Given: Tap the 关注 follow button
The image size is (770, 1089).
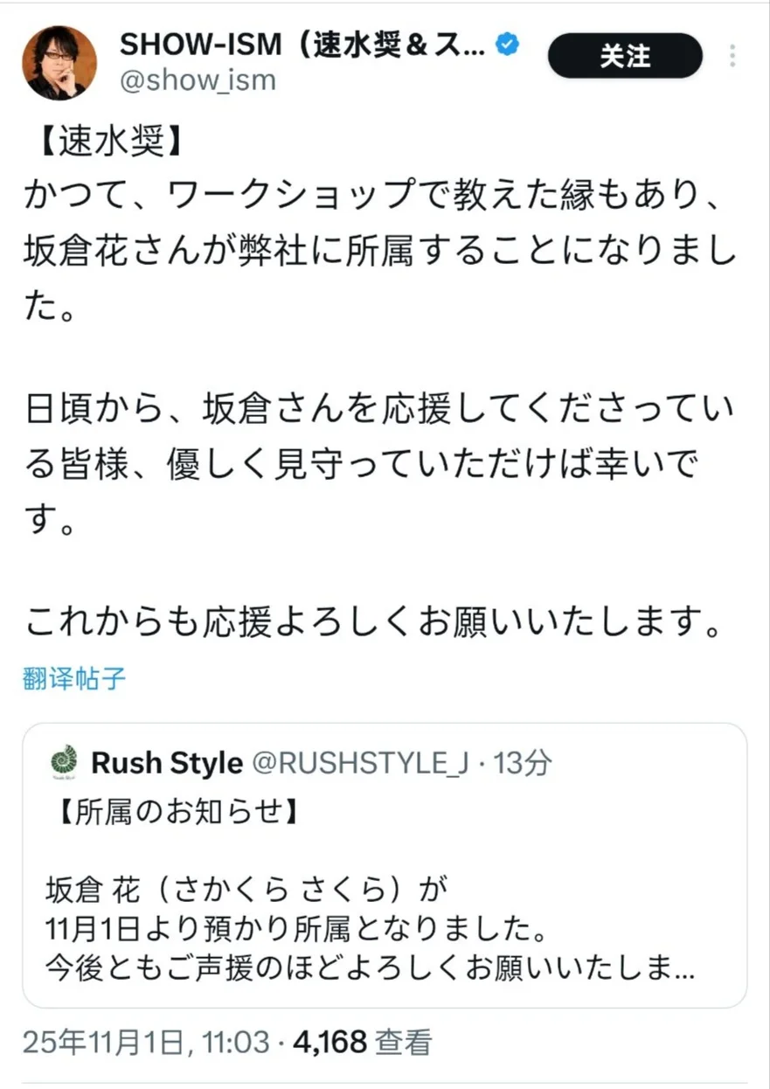Looking at the screenshot, I should click(x=625, y=57).
